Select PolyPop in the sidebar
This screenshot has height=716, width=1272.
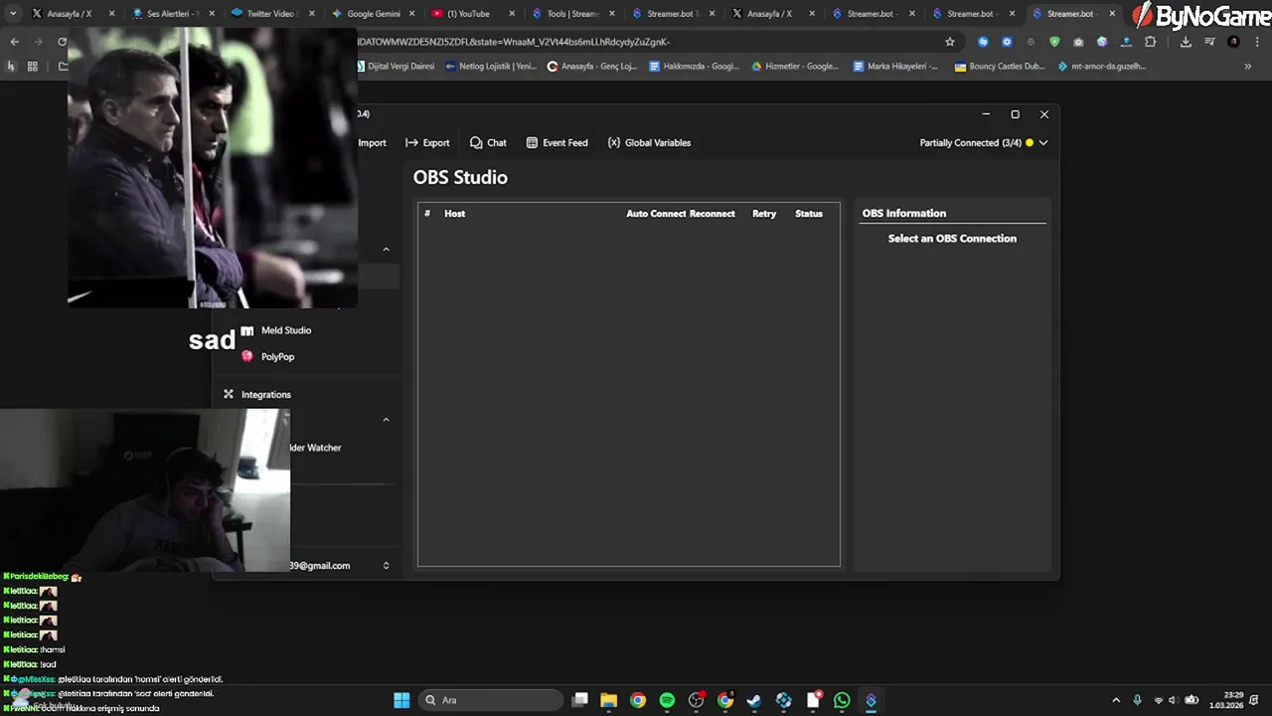click(x=277, y=356)
